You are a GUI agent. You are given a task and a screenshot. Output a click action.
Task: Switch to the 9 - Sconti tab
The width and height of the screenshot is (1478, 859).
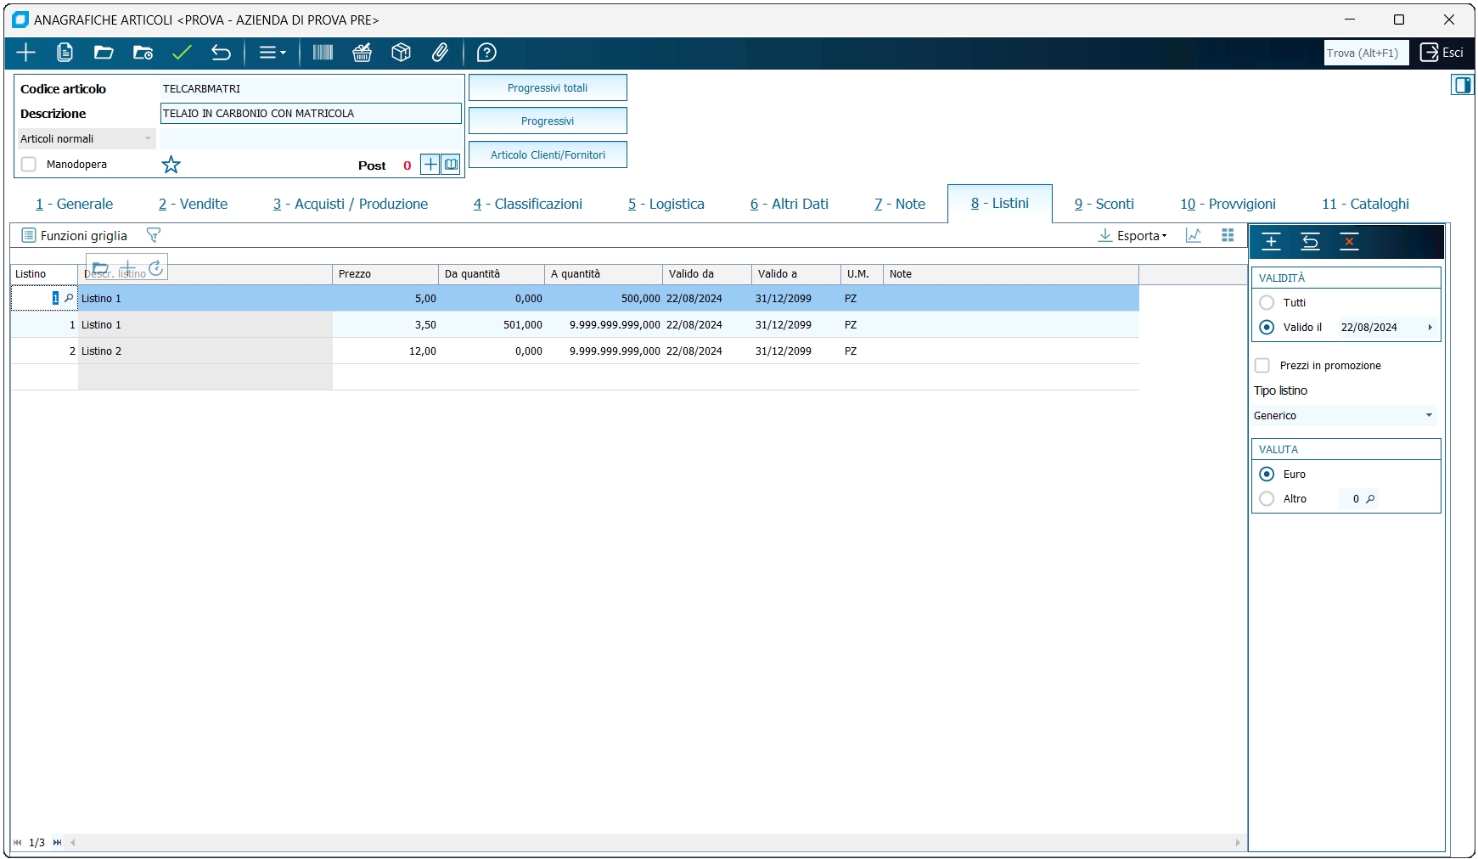click(1104, 204)
